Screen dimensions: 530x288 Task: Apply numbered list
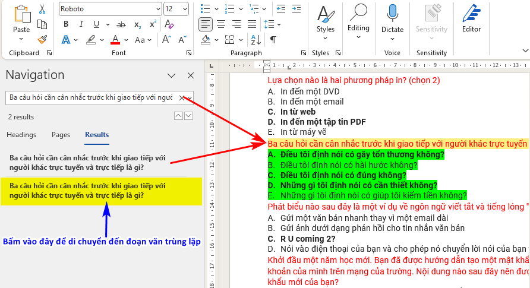(x=229, y=9)
